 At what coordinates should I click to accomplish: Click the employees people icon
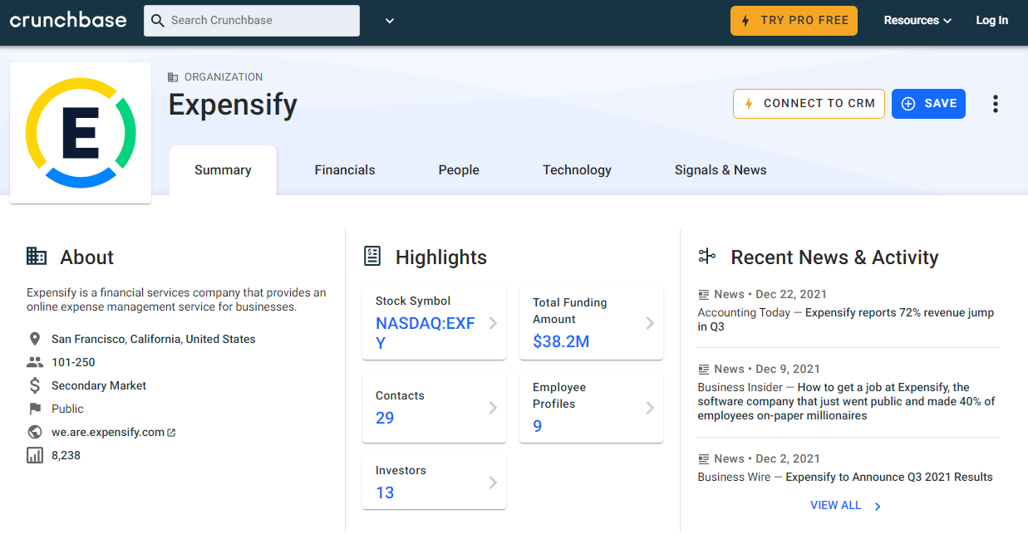point(35,362)
